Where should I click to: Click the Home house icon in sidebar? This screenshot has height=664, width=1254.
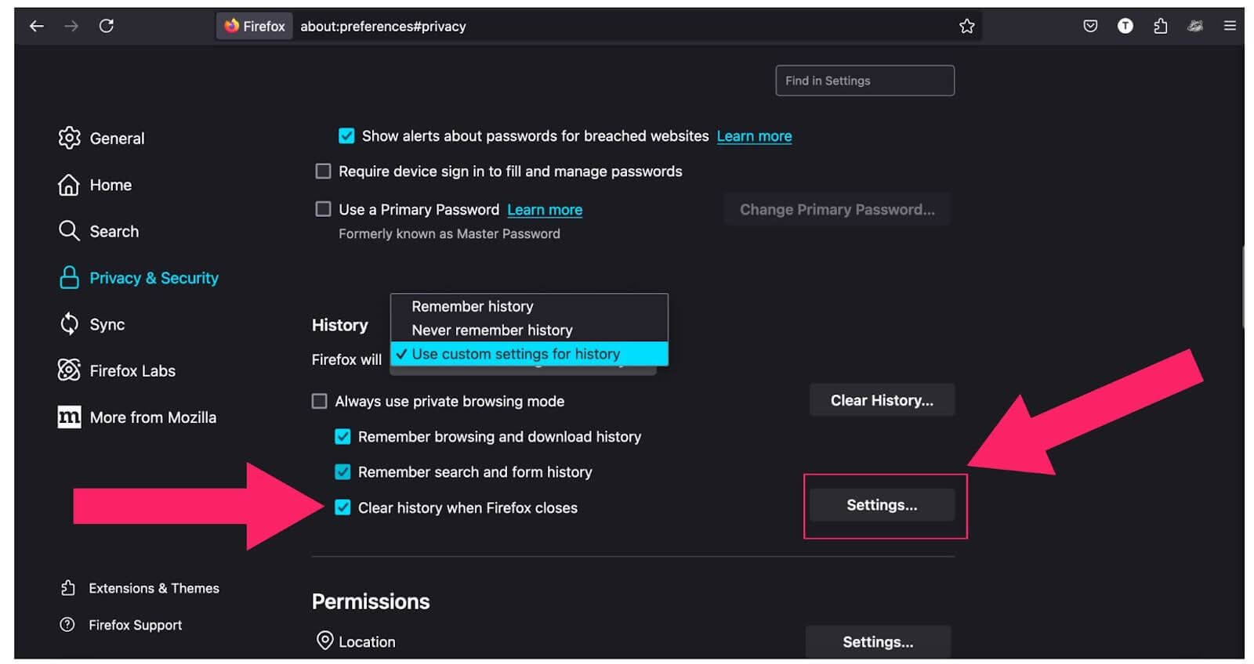(69, 185)
